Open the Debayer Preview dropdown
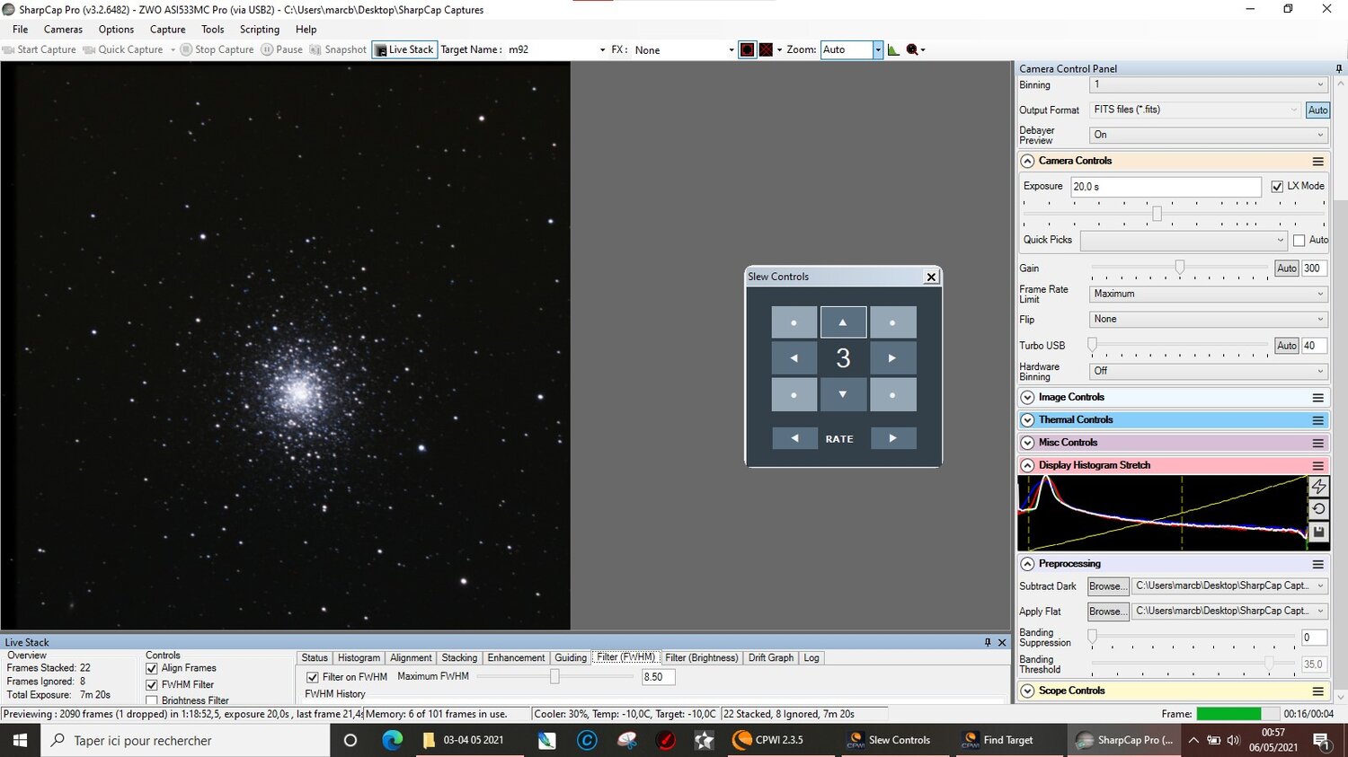Screen dimensions: 1348x757 (x=1209, y=135)
